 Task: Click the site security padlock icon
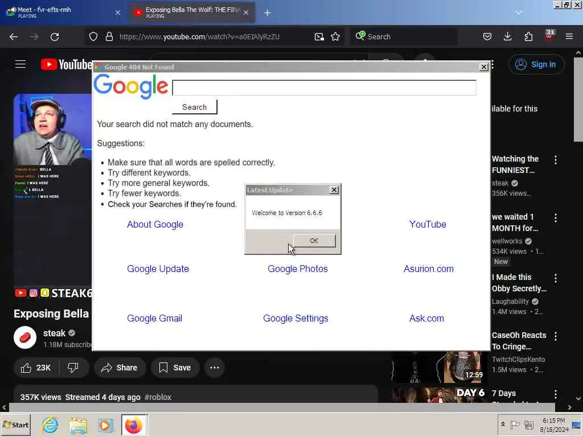click(109, 36)
